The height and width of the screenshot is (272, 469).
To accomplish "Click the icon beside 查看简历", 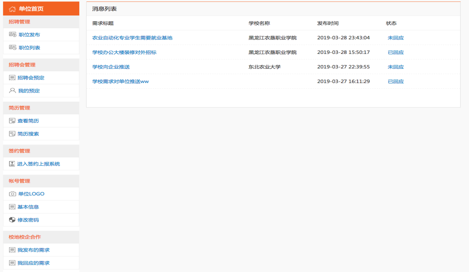I will (x=12, y=121).
